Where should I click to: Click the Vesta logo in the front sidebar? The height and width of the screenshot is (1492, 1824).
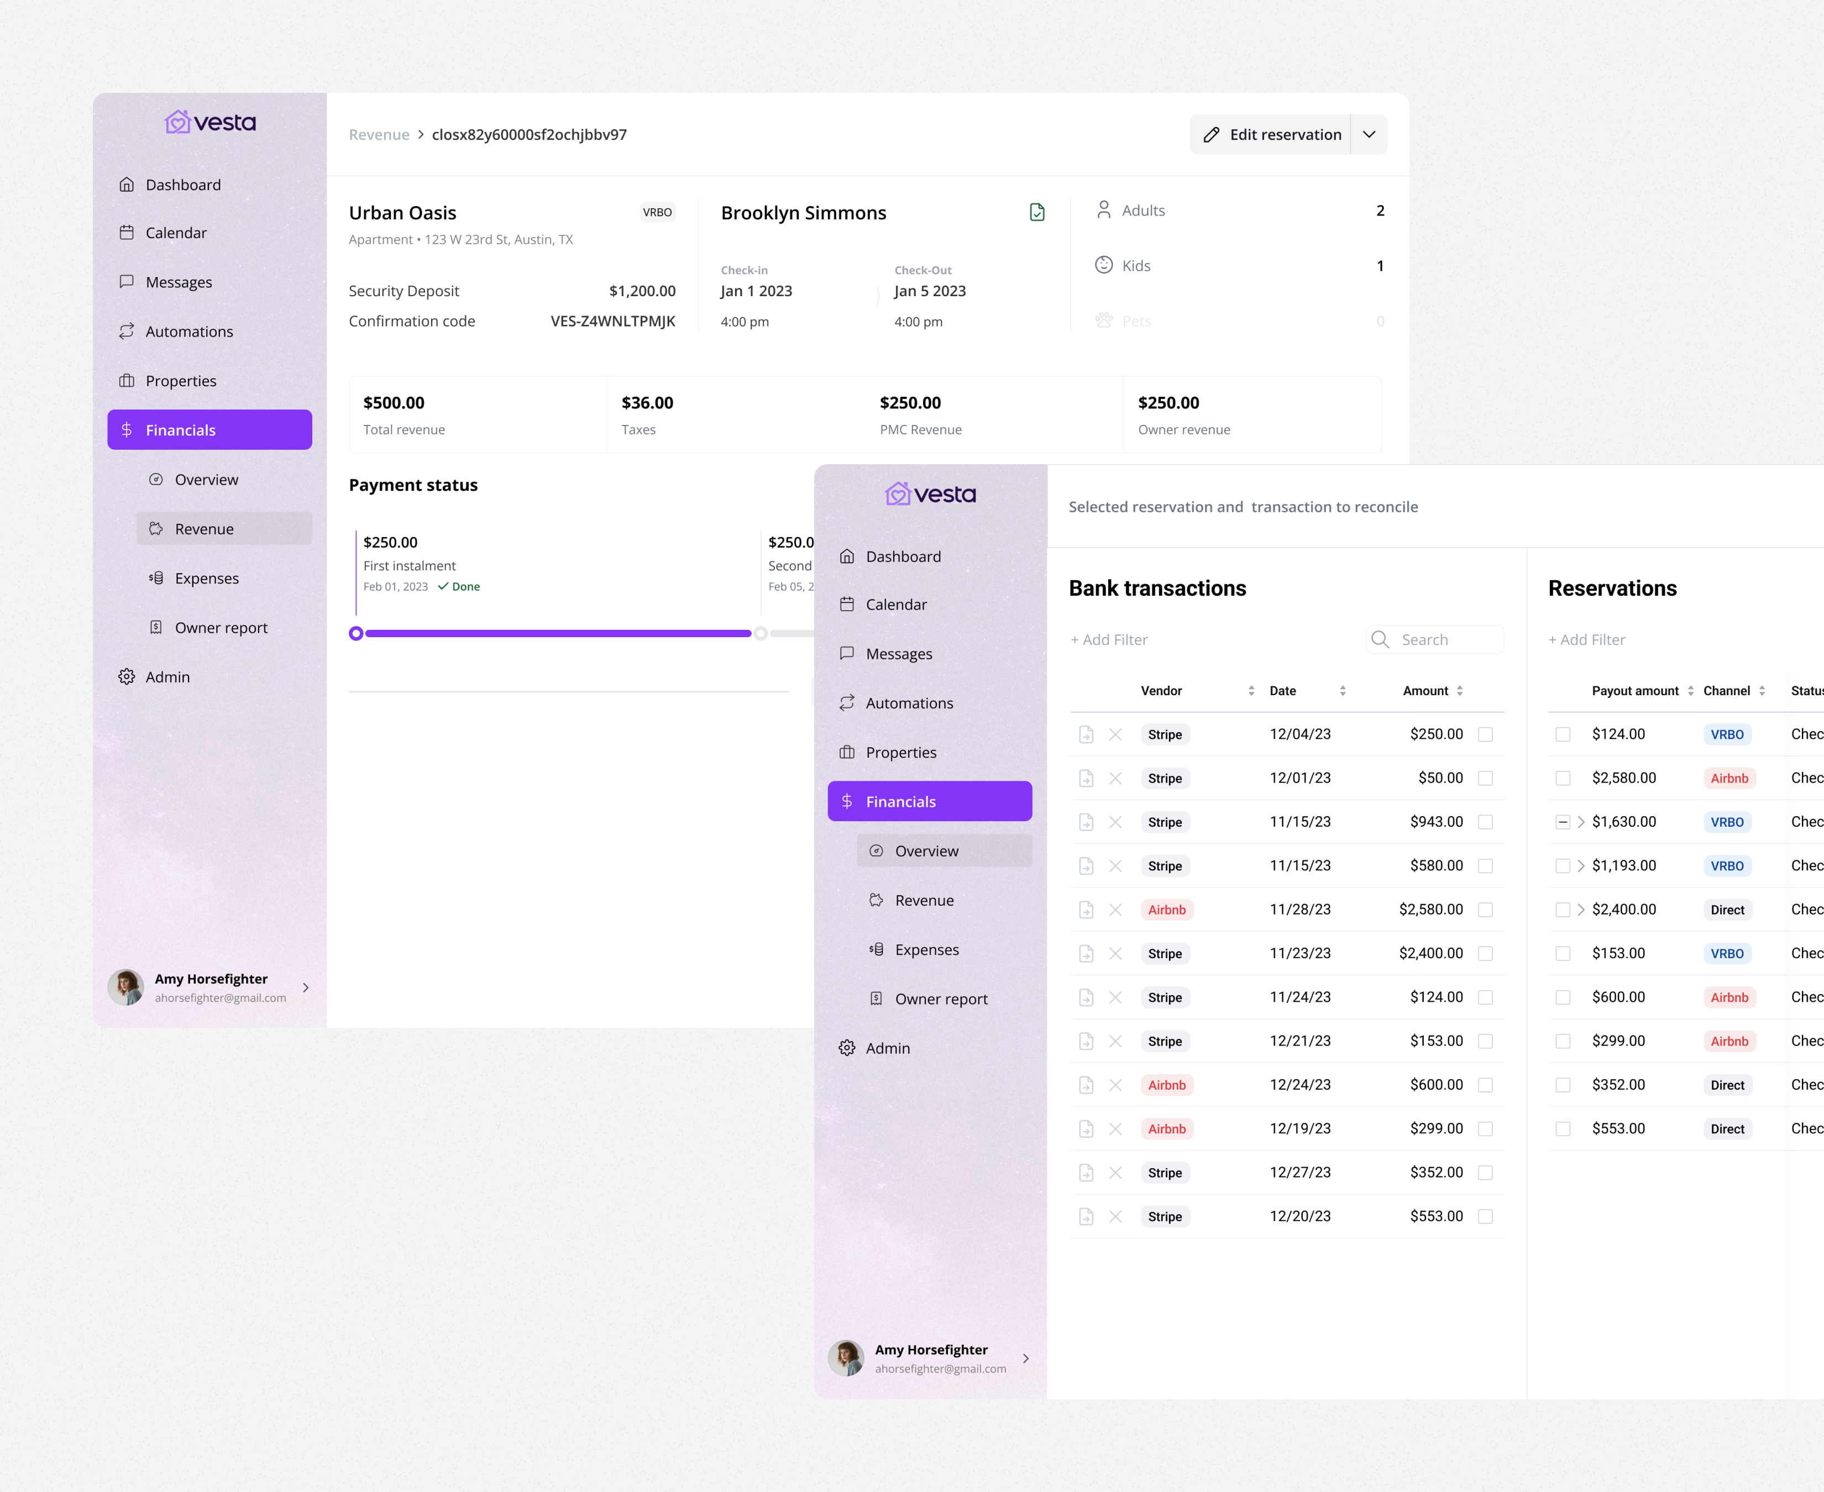pos(930,494)
